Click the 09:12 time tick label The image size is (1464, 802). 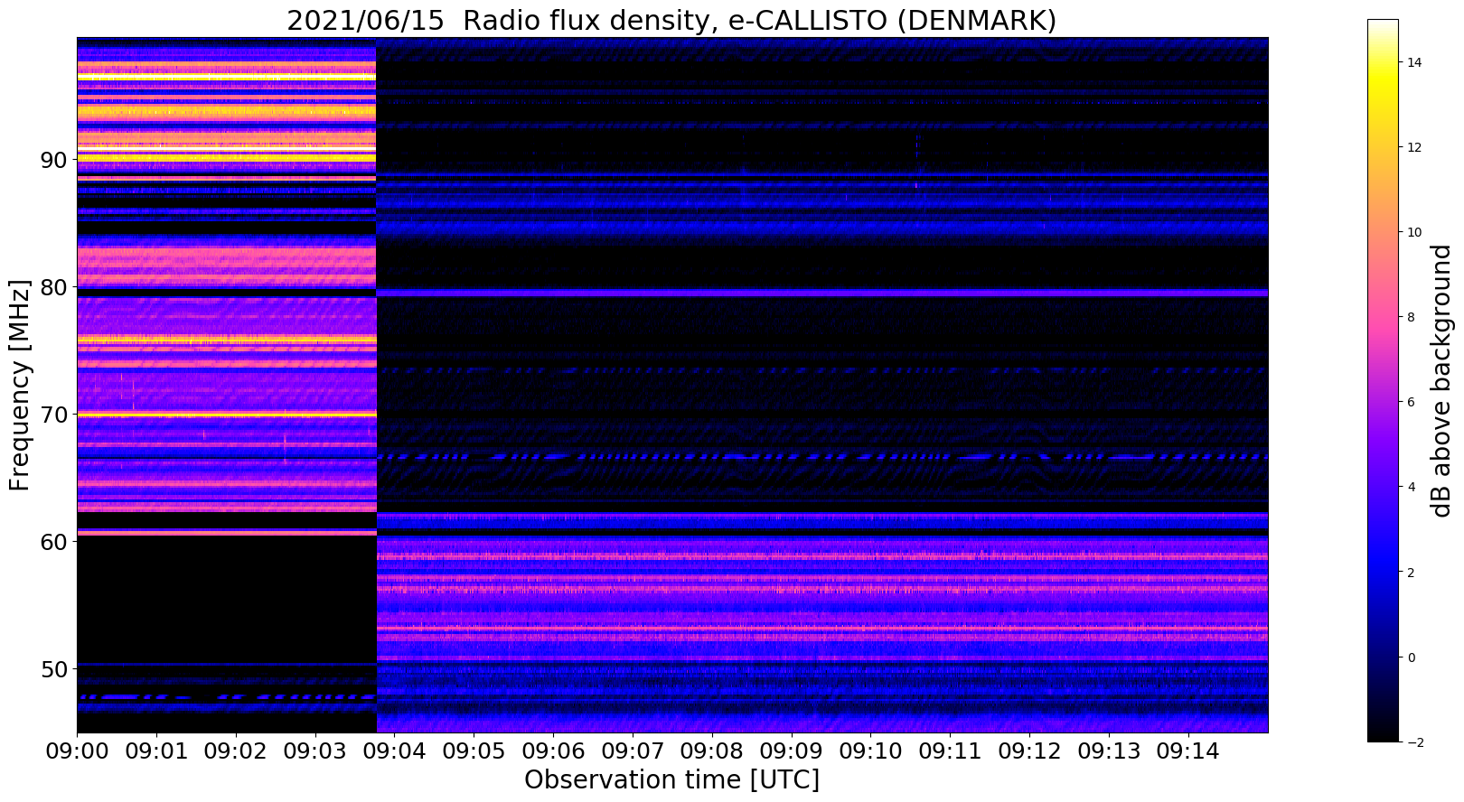1029,751
